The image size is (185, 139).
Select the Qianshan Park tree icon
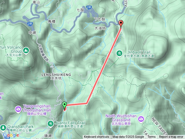(x=3, y=128)
